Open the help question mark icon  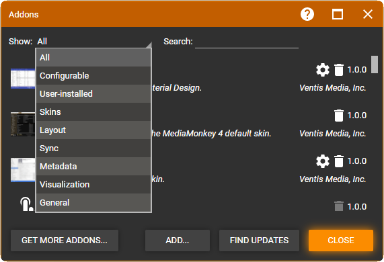307,14
